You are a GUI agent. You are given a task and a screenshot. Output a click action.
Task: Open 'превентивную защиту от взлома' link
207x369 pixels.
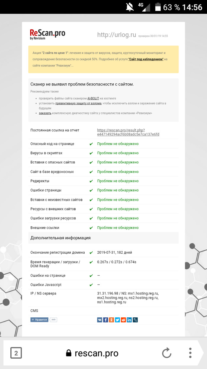[x=78, y=103]
